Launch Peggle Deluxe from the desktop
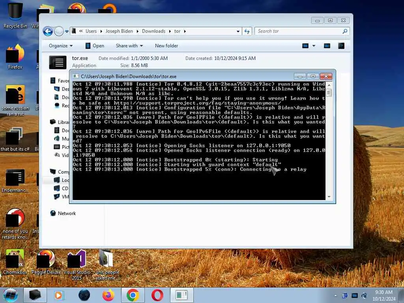The image size is (404, 303). (46, 262)
